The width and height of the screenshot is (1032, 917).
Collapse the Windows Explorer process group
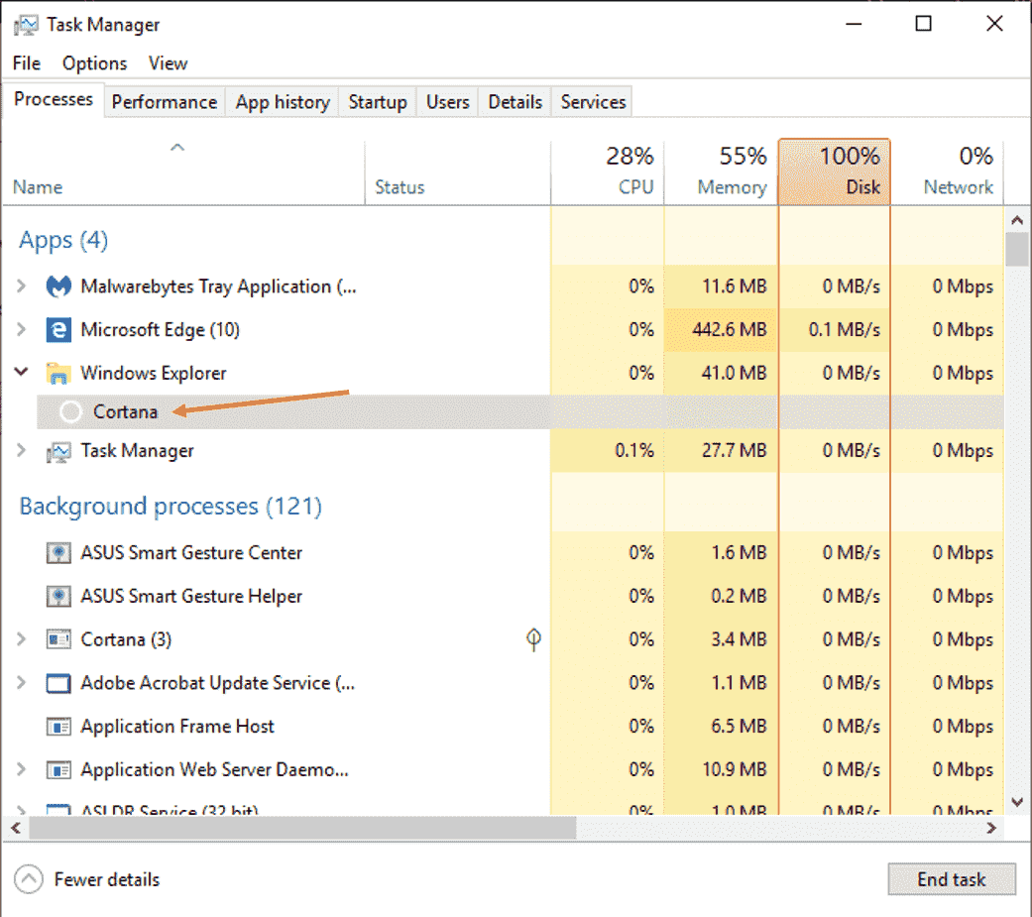coord(21,372)
